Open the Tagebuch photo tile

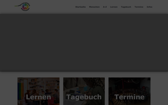(x=84, y=91)
